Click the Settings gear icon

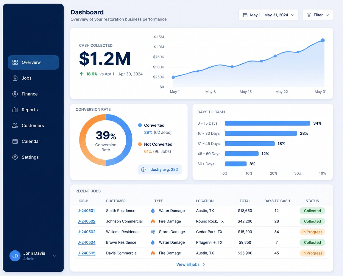[x=15, y=157]
